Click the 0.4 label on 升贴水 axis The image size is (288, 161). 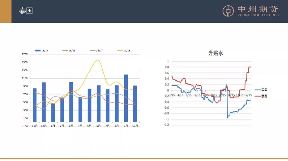click(x=167, y=79)
